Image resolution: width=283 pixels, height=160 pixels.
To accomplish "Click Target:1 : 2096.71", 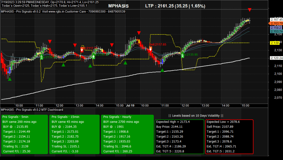I will 220,132.
